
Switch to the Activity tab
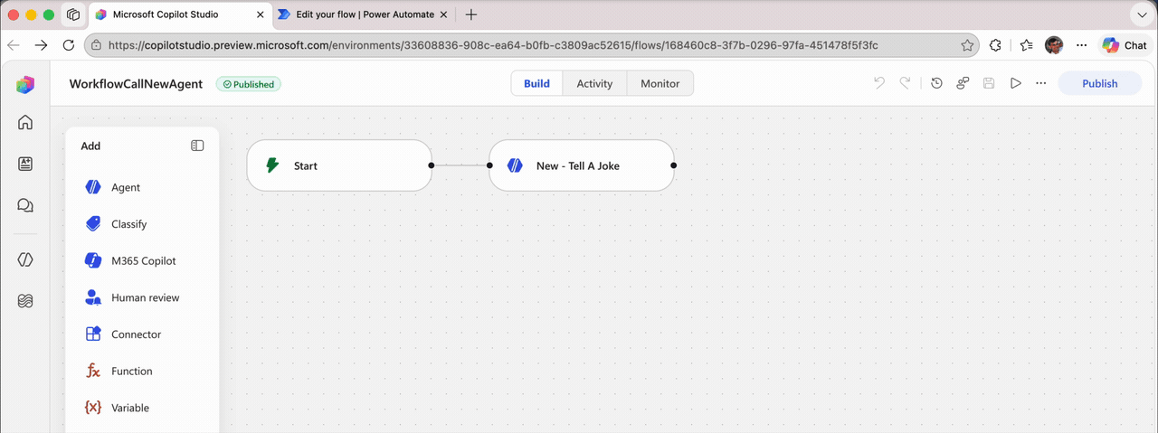pyautogui.click(x=594, y=83)
